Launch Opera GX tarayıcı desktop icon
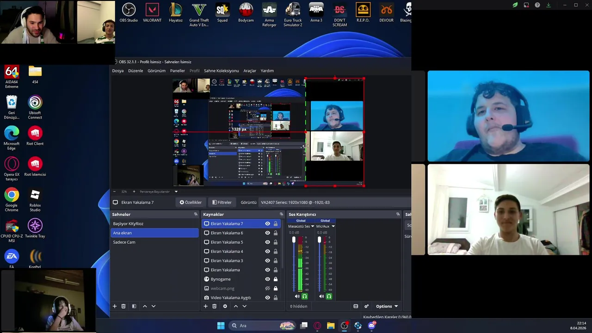 12,169
